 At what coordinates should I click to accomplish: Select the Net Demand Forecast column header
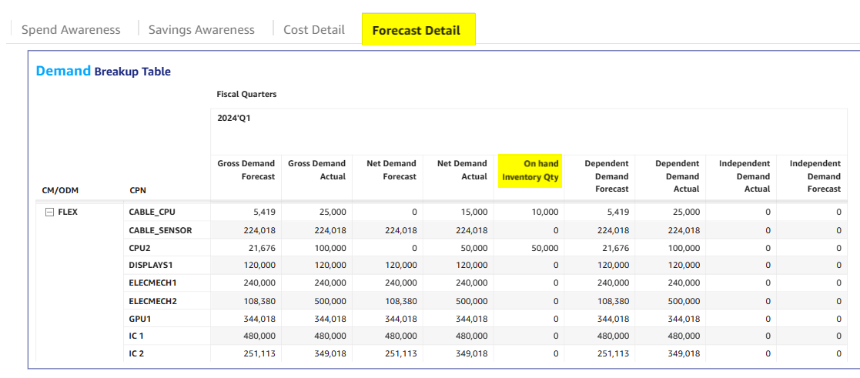tap(392, 170)
